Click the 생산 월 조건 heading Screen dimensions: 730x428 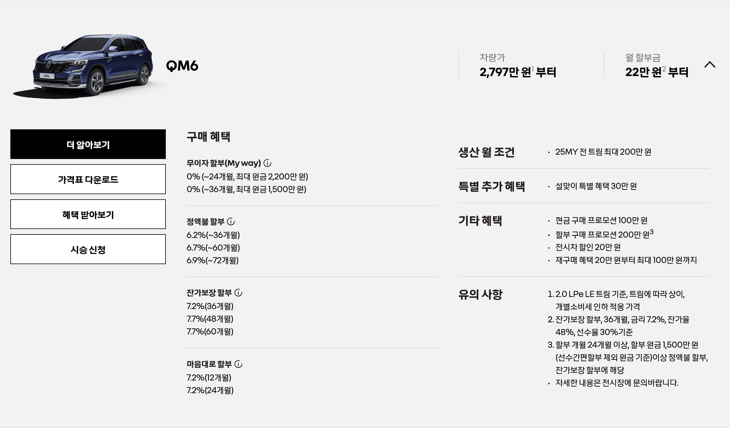coord(487,152)
